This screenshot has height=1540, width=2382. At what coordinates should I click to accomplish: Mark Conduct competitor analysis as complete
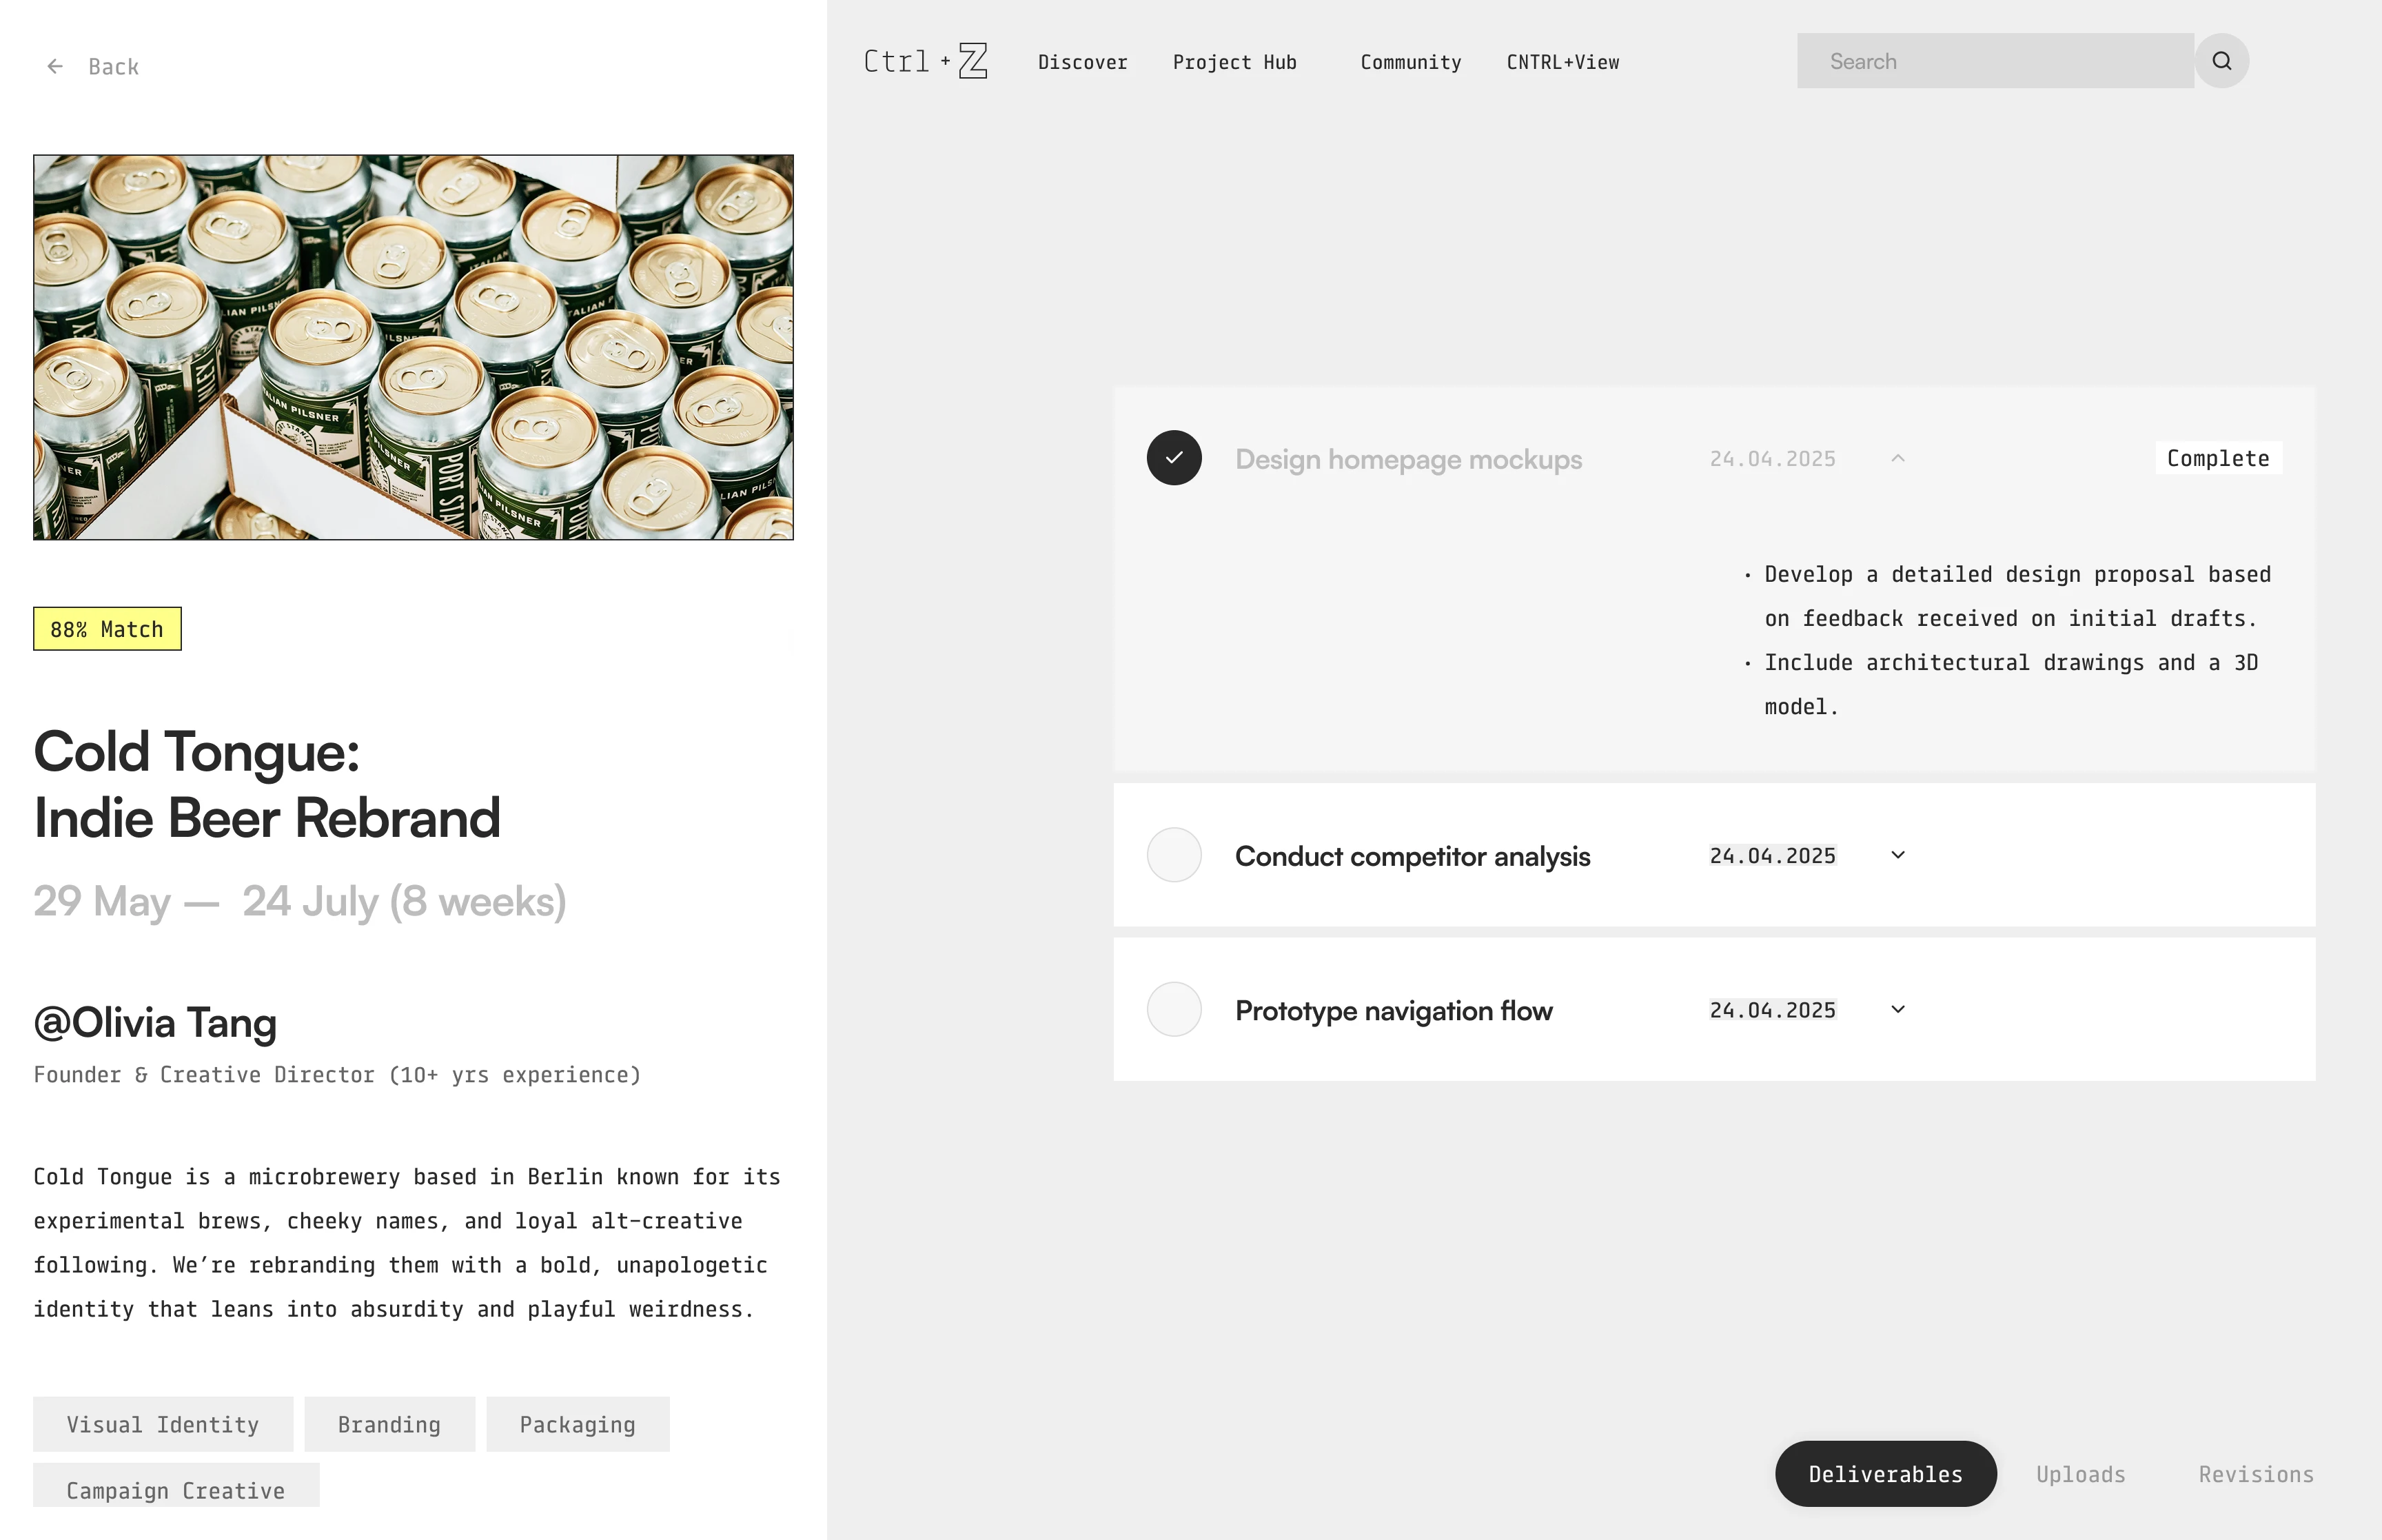tap(1174, 855)
